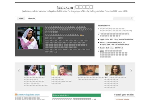Viewport: 150px width, 100px height.
Task: Select carousel thumbnail of woman with long blonde hair
Action: tap(115, 70)
